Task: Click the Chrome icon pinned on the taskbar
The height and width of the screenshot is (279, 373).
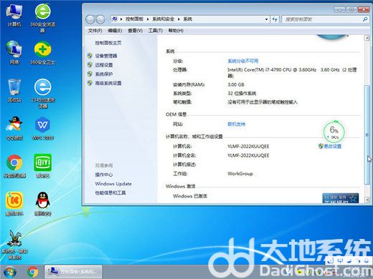Action: click(x=33, y=272)
